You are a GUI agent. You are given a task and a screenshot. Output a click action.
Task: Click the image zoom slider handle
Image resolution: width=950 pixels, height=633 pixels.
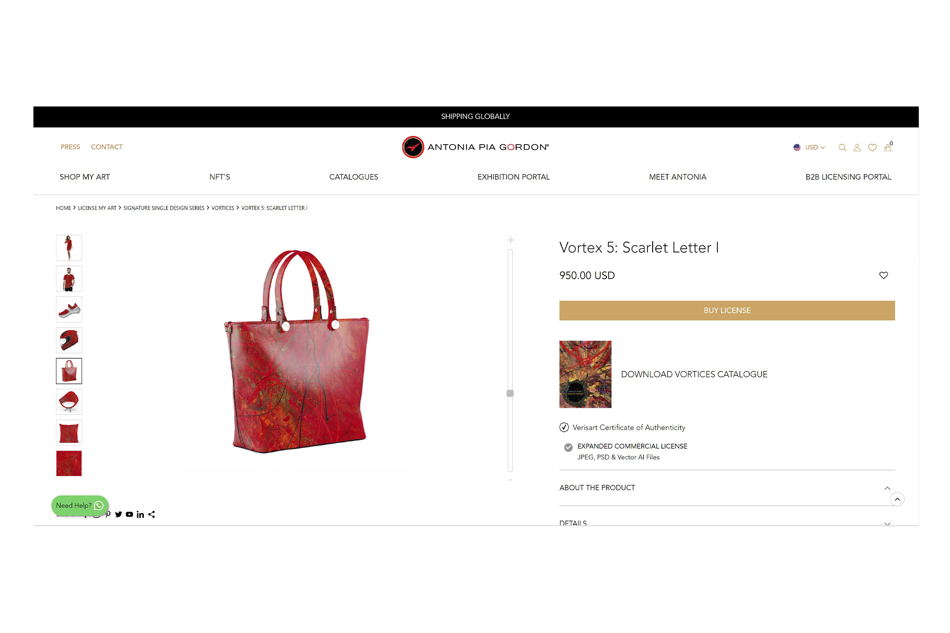[x=510, y=393]
